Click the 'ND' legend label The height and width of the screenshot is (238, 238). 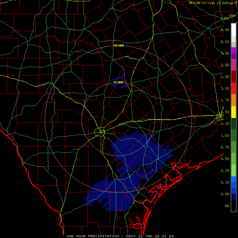[x=227, y=206]
